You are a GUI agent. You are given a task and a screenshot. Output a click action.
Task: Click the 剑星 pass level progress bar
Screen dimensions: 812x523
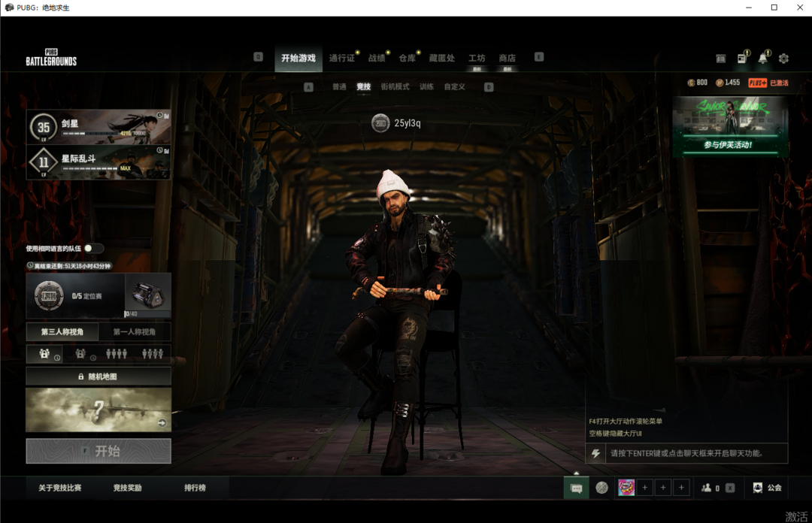point(98,133)
